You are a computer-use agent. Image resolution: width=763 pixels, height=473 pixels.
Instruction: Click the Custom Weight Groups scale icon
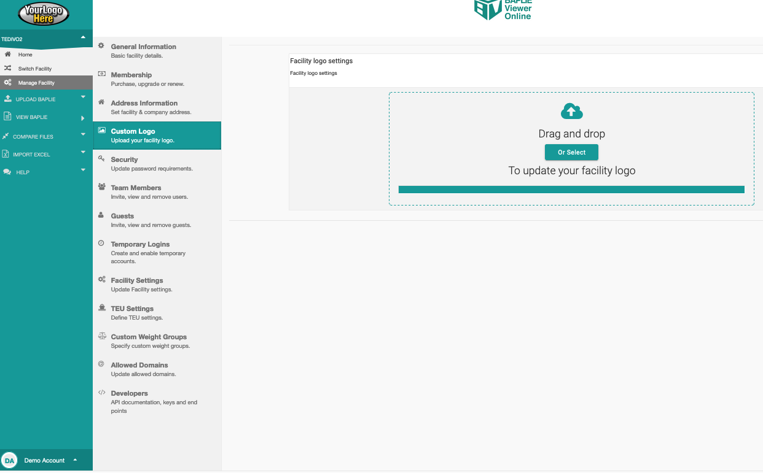pyautogui.click(x=101, y=336)
